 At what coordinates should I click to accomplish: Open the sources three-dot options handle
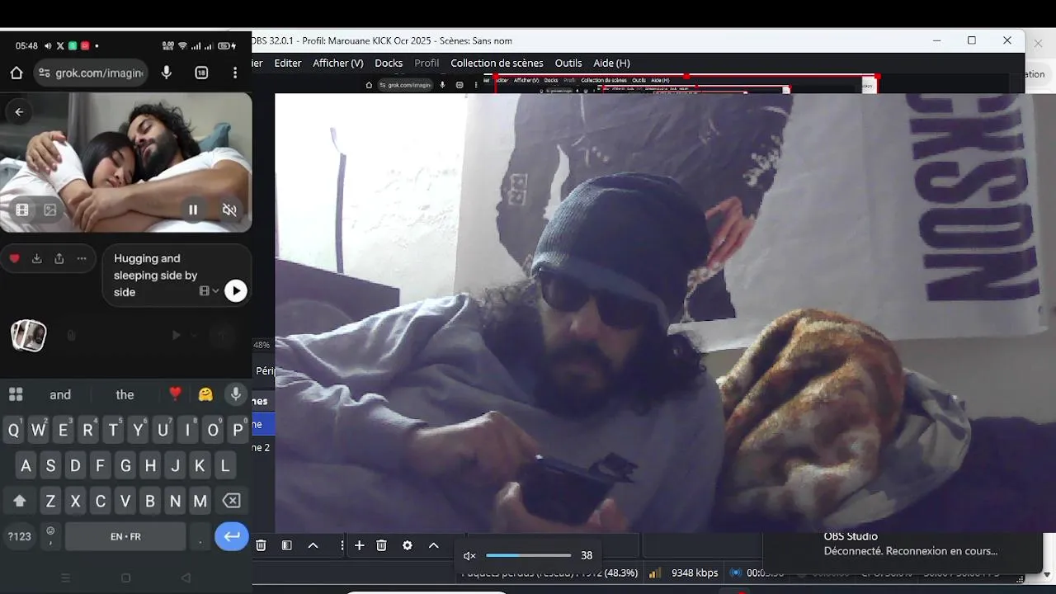pos(342,545)
